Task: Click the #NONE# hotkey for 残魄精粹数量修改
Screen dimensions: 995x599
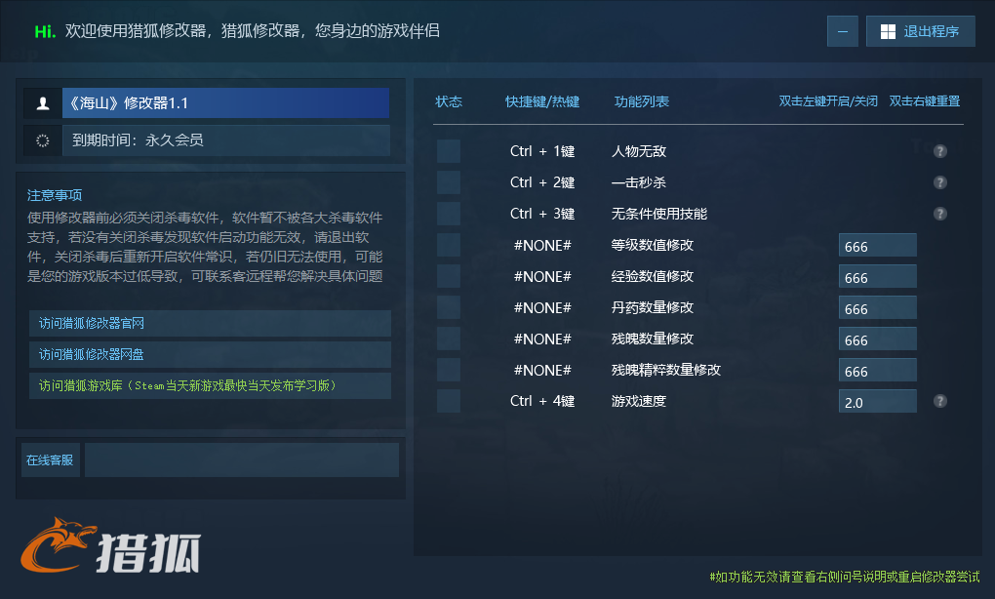Action: click(542, 370)
